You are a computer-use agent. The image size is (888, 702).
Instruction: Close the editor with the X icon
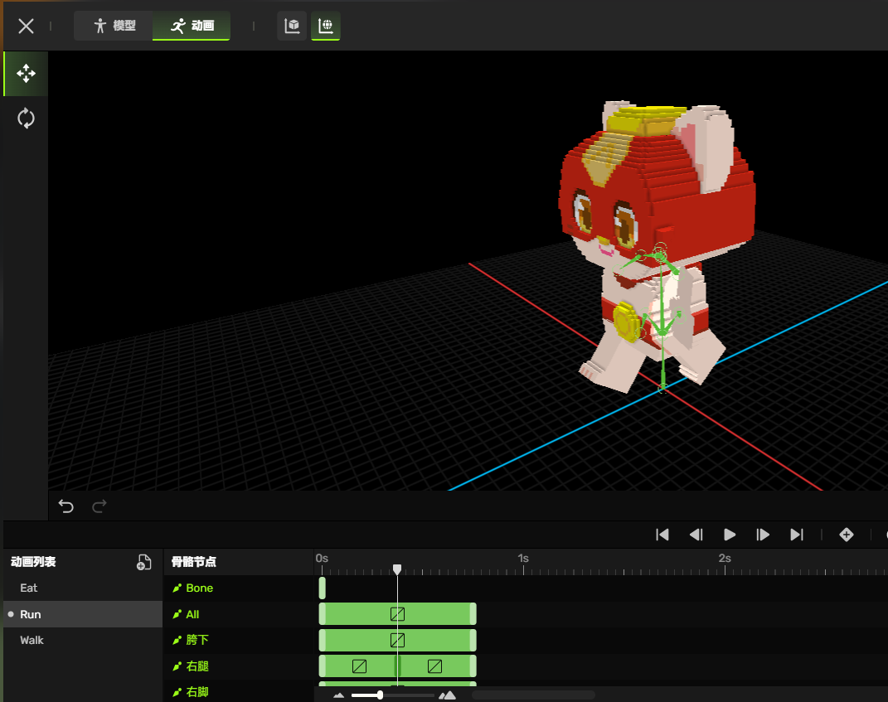tap(26, 26)
